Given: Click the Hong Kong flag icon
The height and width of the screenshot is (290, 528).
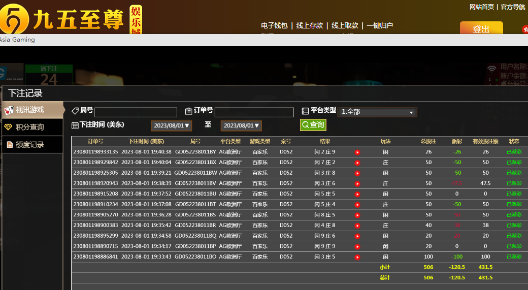Looking at the screenshot, I should (x=524, y=29).
